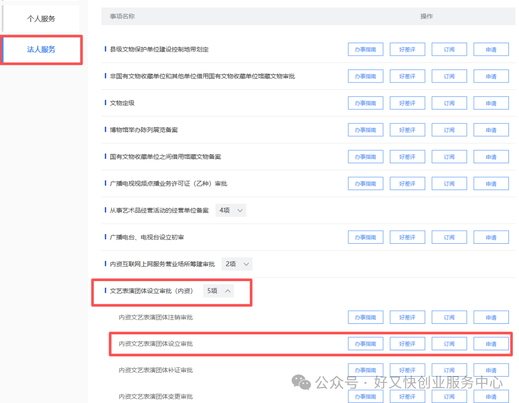Viewport: 519px width, 403px height.
Task: Click 订阅 for 广播电台、电视台设立初审
Action: [x=449, y=237]
